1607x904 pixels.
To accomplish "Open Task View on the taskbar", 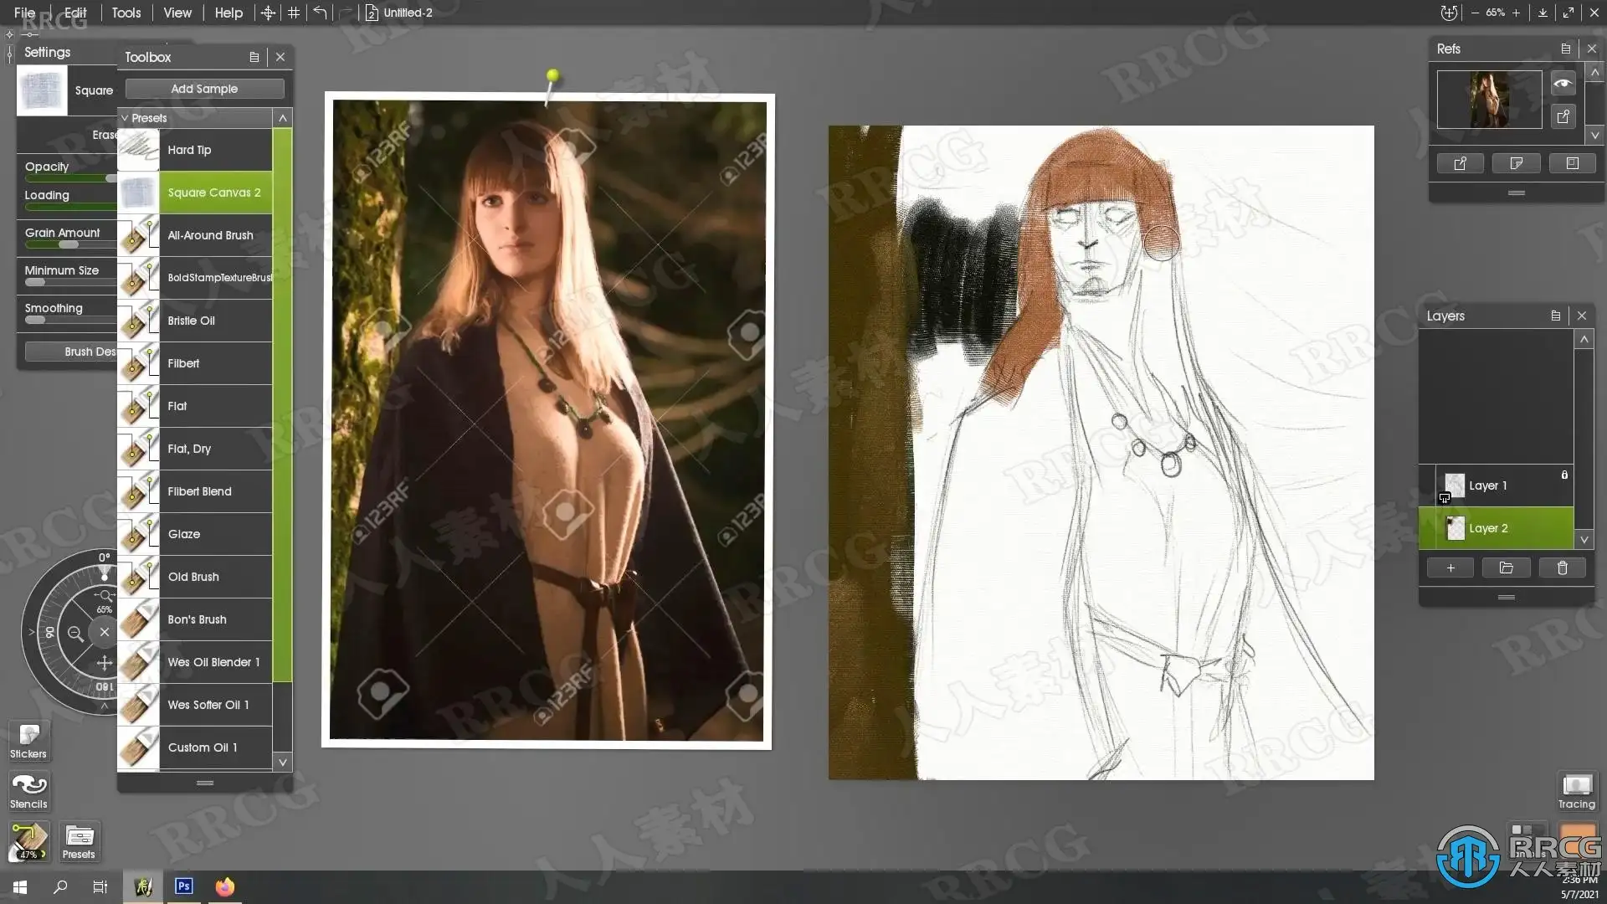I will (x=100, y=887).
